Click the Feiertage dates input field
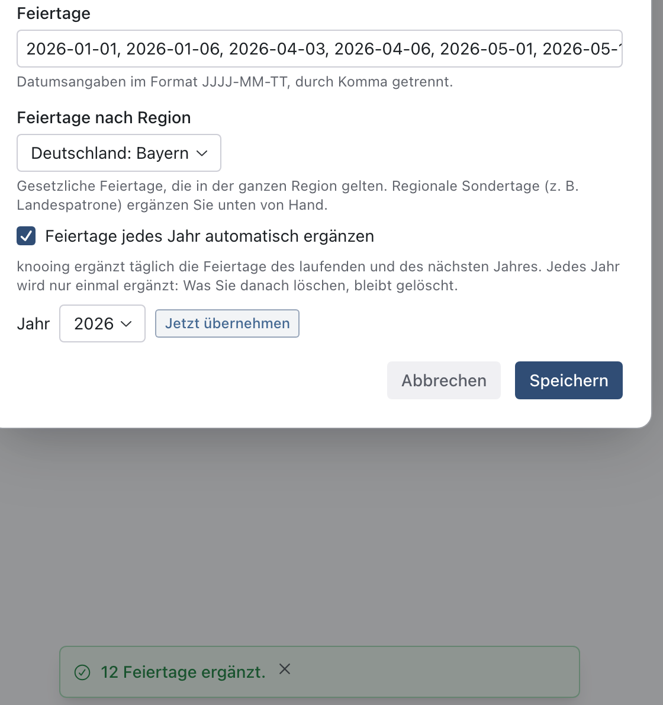Image resolution: width=663 pixels, height=705 pixels. (320, 49)
